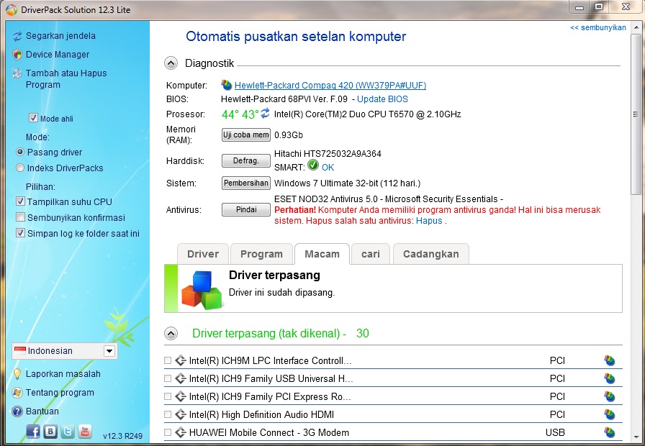Viewport: 645px width, 446px height.
Task: Switch to the Driver tab
Action: pos(203,254)
